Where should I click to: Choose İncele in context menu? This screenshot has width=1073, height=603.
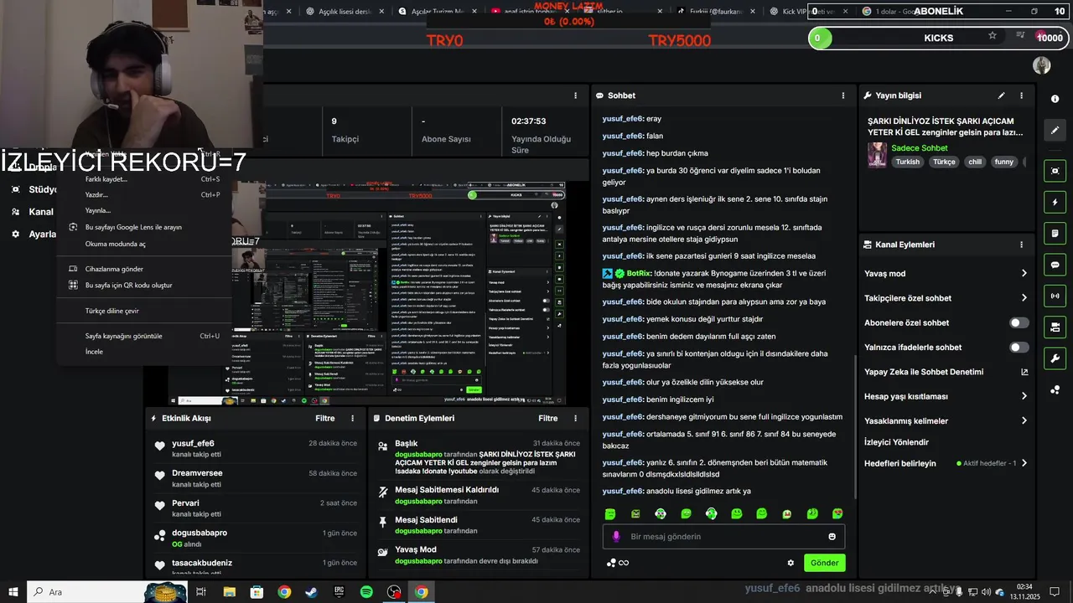[x=144, y=352]
